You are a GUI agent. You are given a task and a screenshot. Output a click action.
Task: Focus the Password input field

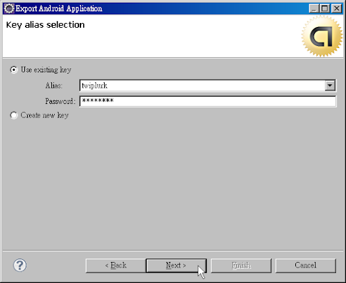click(x=207, y=101)
